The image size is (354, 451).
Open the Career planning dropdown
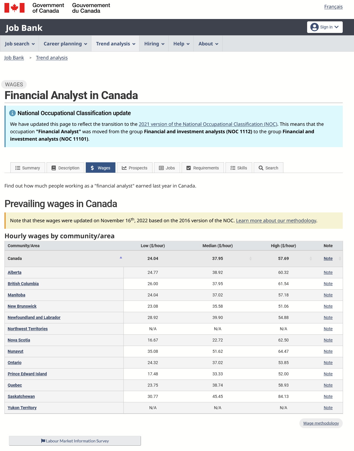(65, 44)
